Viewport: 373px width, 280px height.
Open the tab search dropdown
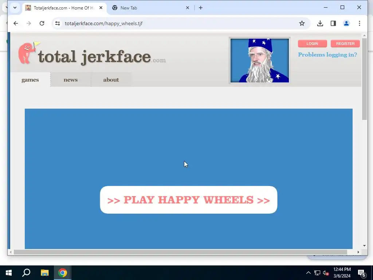15,8
